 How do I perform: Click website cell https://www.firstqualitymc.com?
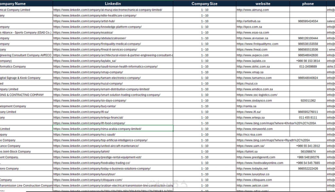[263, 44]
